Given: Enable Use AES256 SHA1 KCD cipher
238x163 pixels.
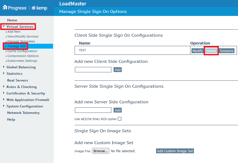Looking at the screenshot, I should pyautogui.click(x=120, y=119).
